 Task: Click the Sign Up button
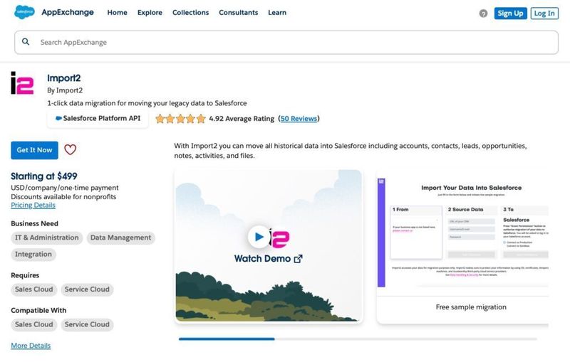[510, 14]
